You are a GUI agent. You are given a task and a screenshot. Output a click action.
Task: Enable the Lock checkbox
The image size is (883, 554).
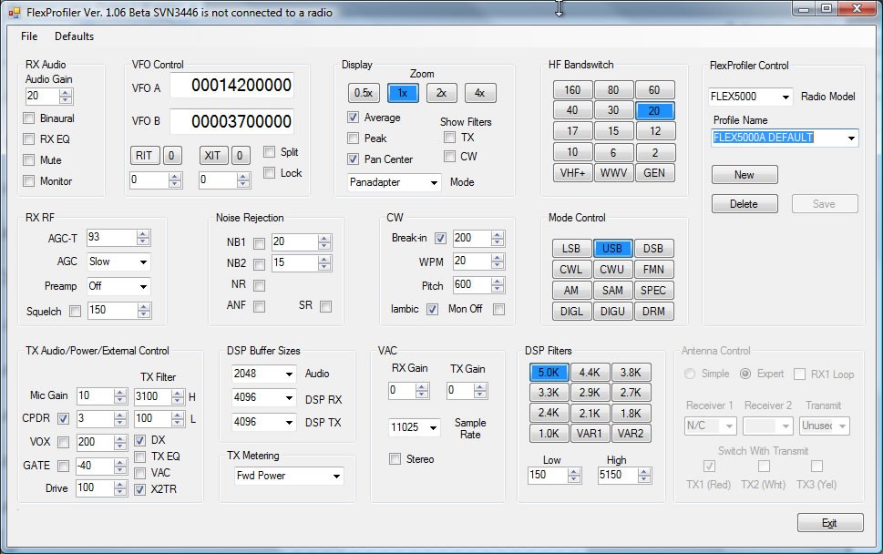pyautogui.click(x=269, y=173)
